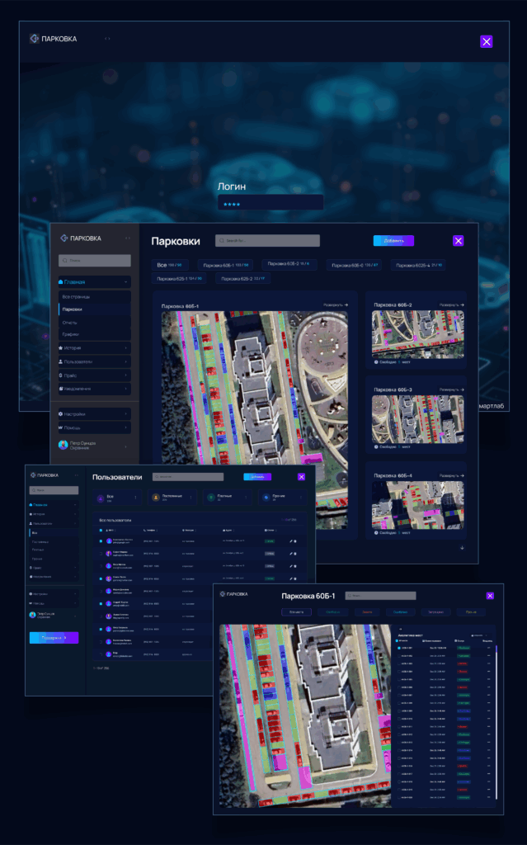
Task: Open Петр Сунцов profile menu in Парковки window
Action: click(94, 445)
